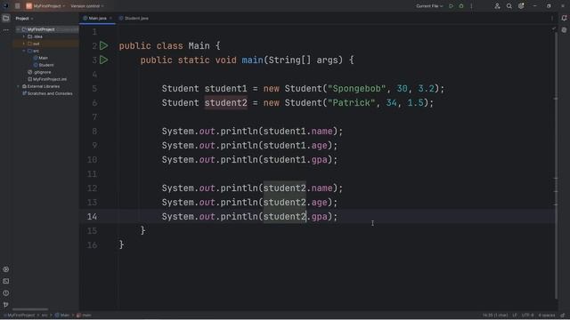Click the Run button in toolbar

pyautogui.click(x=451, y=6)
